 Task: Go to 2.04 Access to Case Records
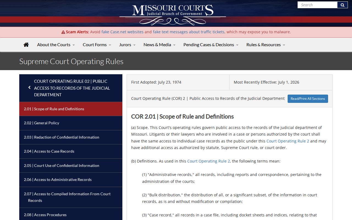click(71, 151)
